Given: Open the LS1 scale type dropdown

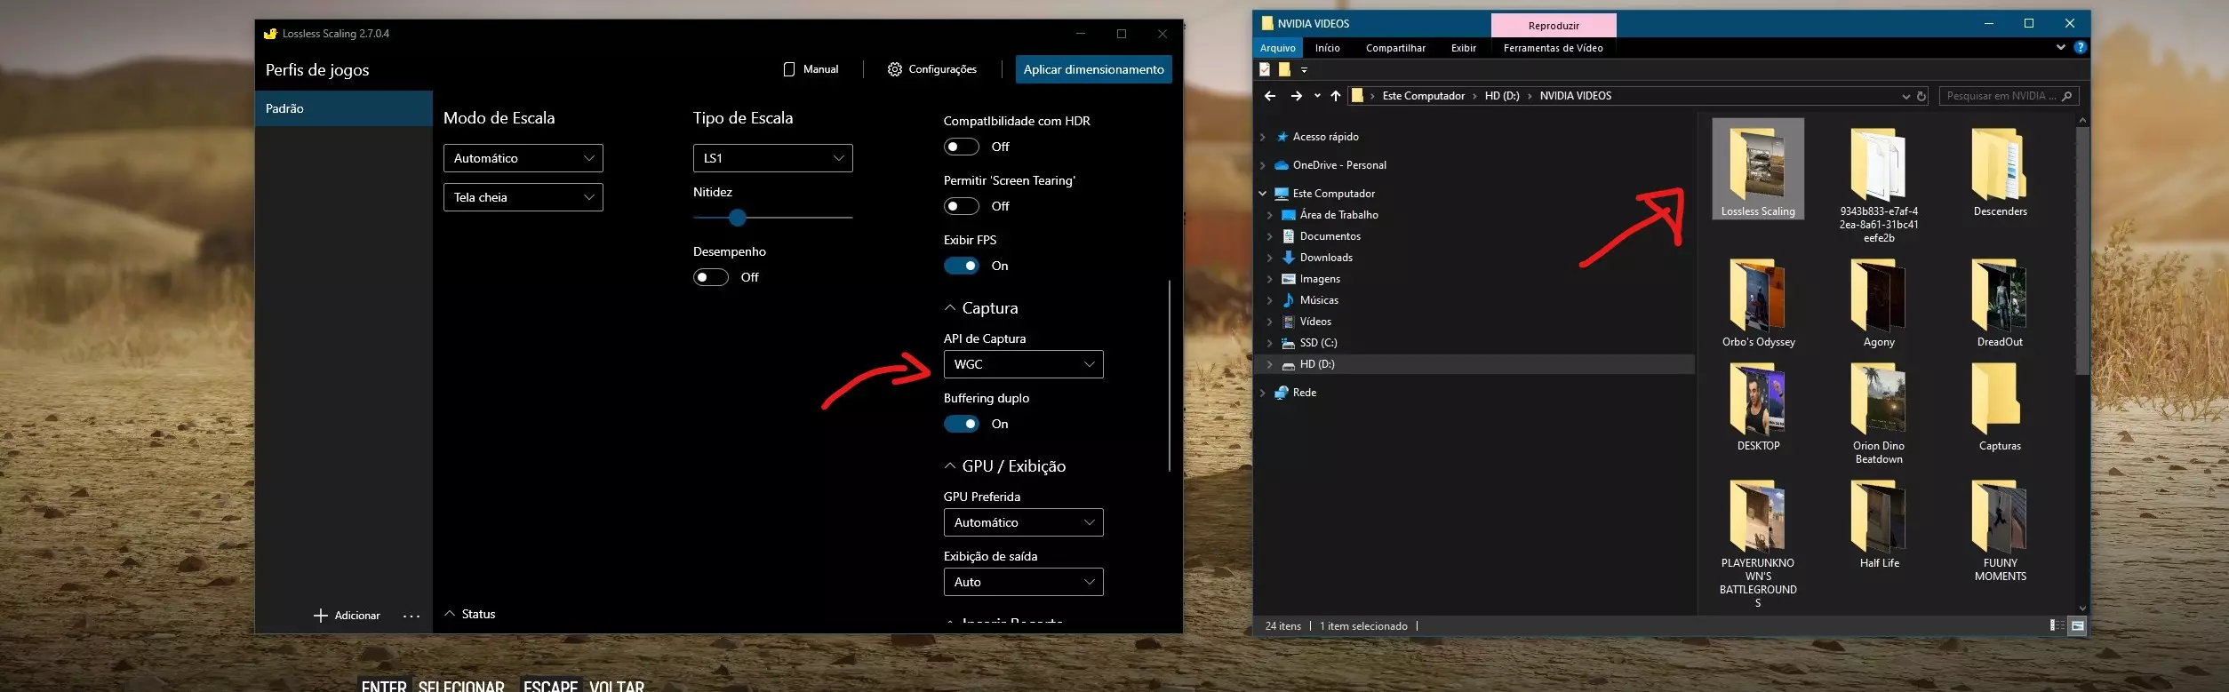Looking at the screenshot, I should [x=773, y=158].
